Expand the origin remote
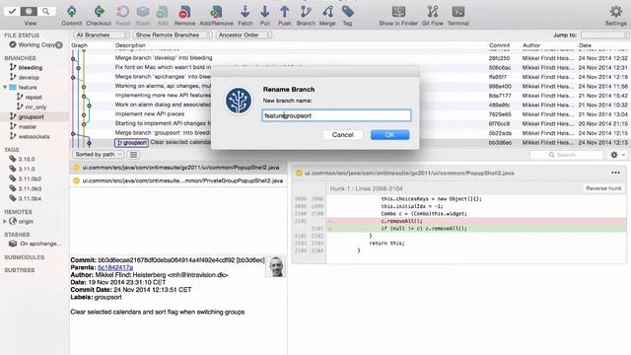 [5, 221]
